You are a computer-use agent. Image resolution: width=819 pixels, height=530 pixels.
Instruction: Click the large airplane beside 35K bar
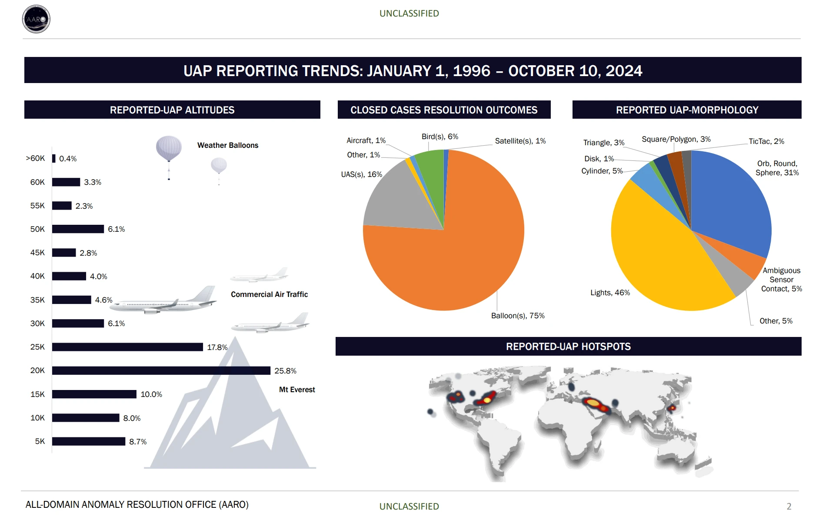pyautogui.click(x=163, y=300)
